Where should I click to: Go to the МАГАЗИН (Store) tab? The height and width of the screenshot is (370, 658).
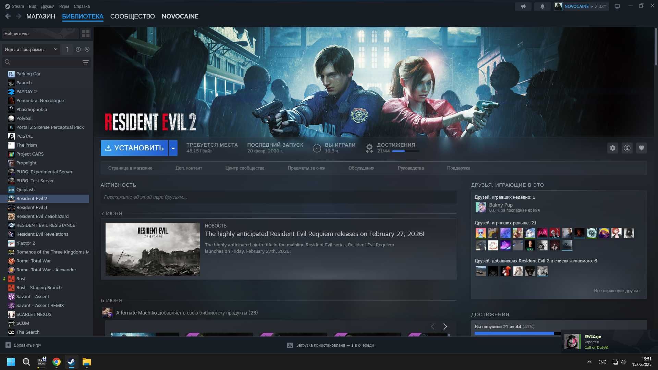(x=41, y=16)
